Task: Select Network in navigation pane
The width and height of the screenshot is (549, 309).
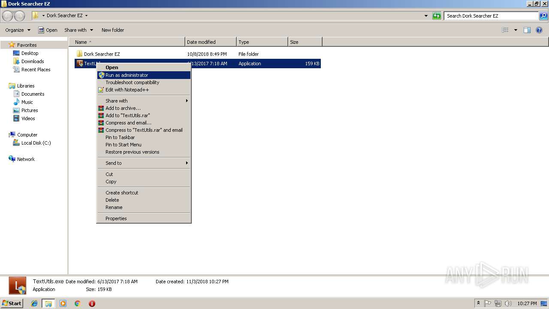Action: [26, 159]
